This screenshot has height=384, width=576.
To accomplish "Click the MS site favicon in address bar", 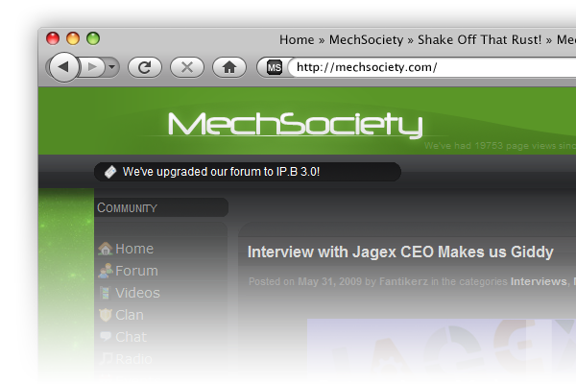I will (x=274, y=67).
